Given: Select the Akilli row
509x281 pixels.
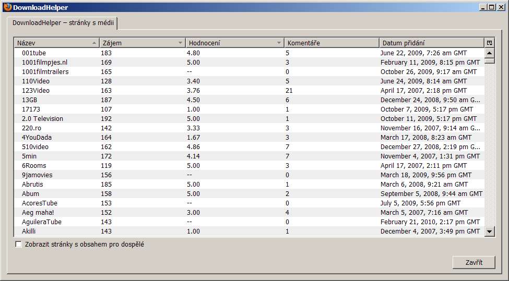Looking at the screenshot, I should [250, 231].
